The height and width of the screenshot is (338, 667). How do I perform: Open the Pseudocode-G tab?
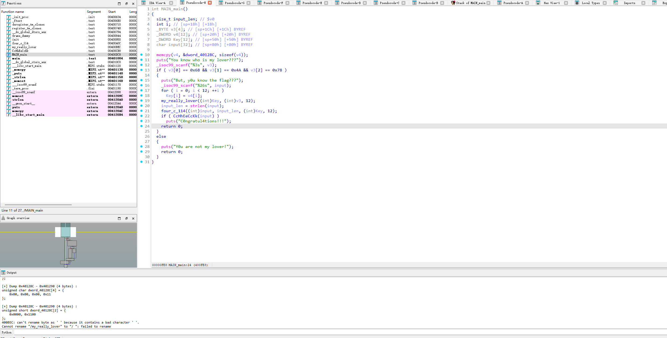[235, 3]
